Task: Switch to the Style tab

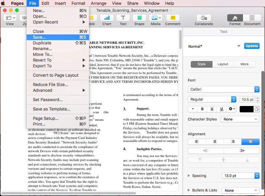Action: pyautogui.click(x=201, y=64)
